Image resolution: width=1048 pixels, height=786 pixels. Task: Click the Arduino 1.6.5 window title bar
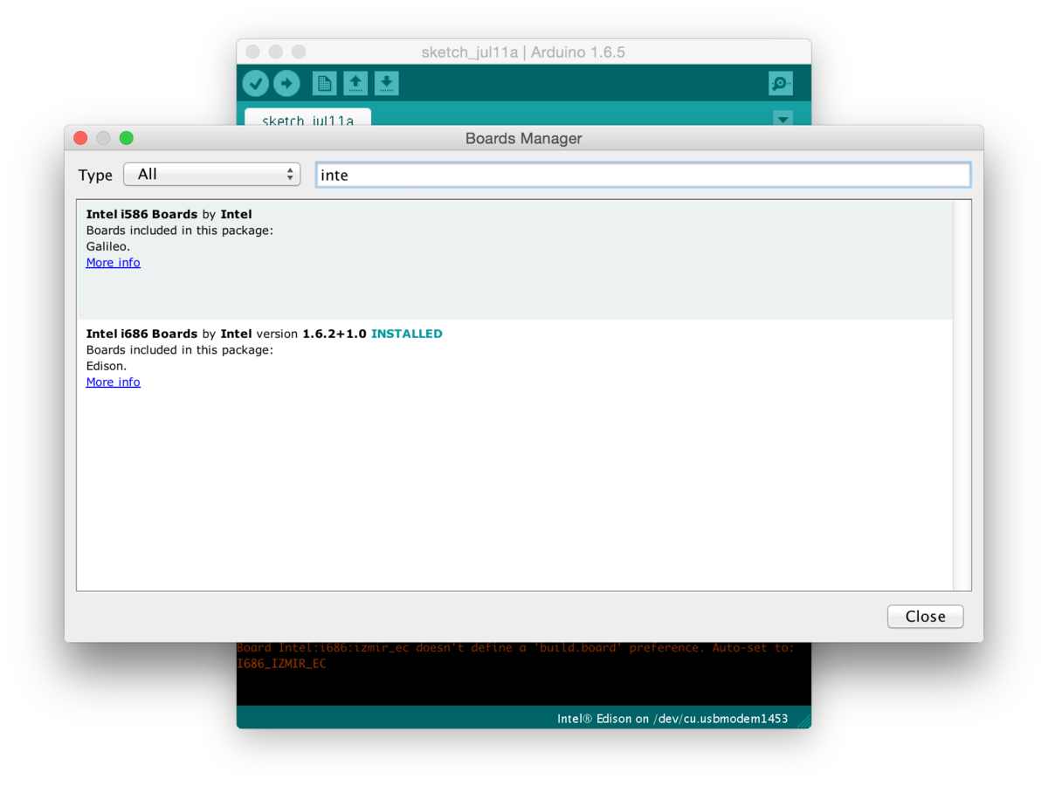click(523, 52)
